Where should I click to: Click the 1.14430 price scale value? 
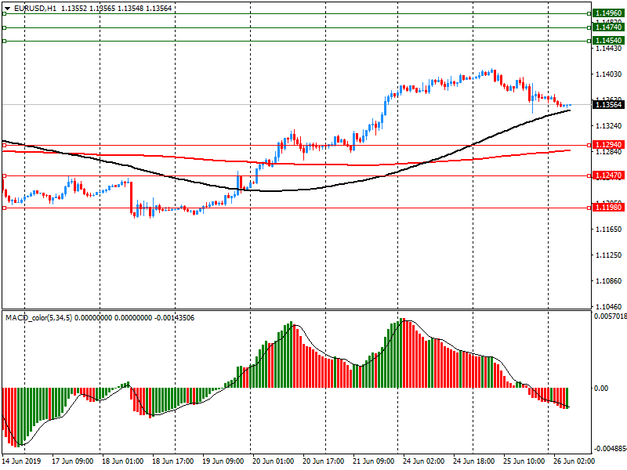click(609, 48)
